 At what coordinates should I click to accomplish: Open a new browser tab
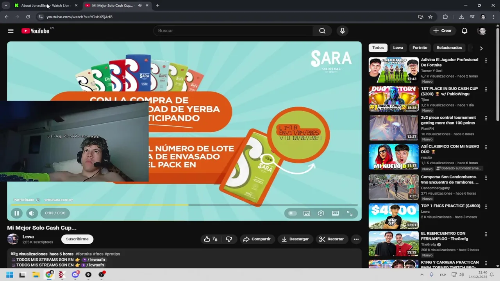[157, 5]
